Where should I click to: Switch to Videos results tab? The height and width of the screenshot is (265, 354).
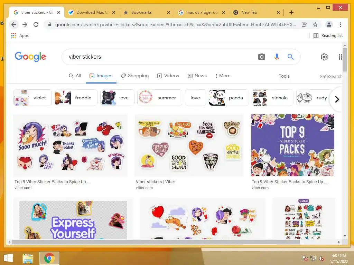click(168, 76)
